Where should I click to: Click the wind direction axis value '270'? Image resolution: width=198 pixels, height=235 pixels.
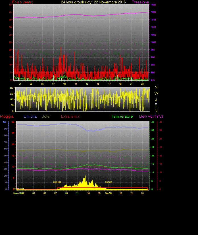pyautogui.click(x=12, y=94)
